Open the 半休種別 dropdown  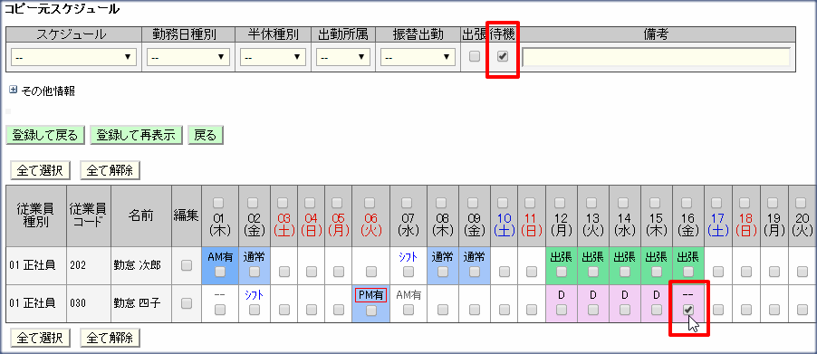(x=273, y=57)
